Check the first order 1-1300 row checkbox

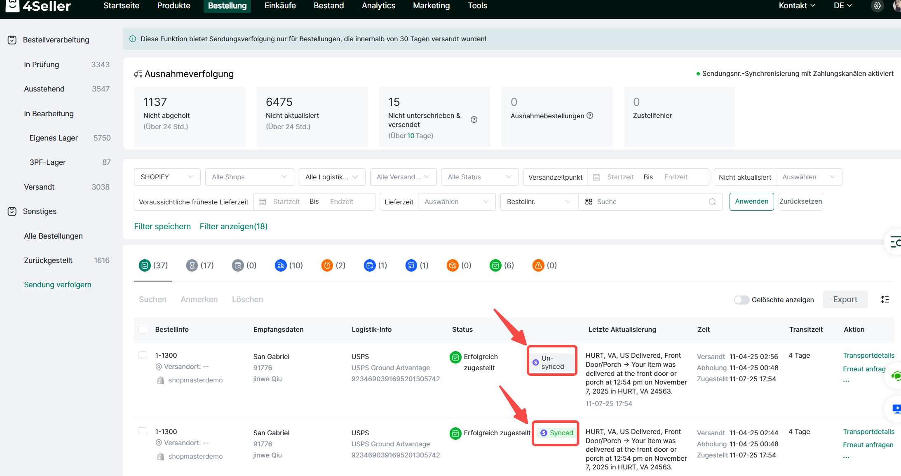pos(143,355)
